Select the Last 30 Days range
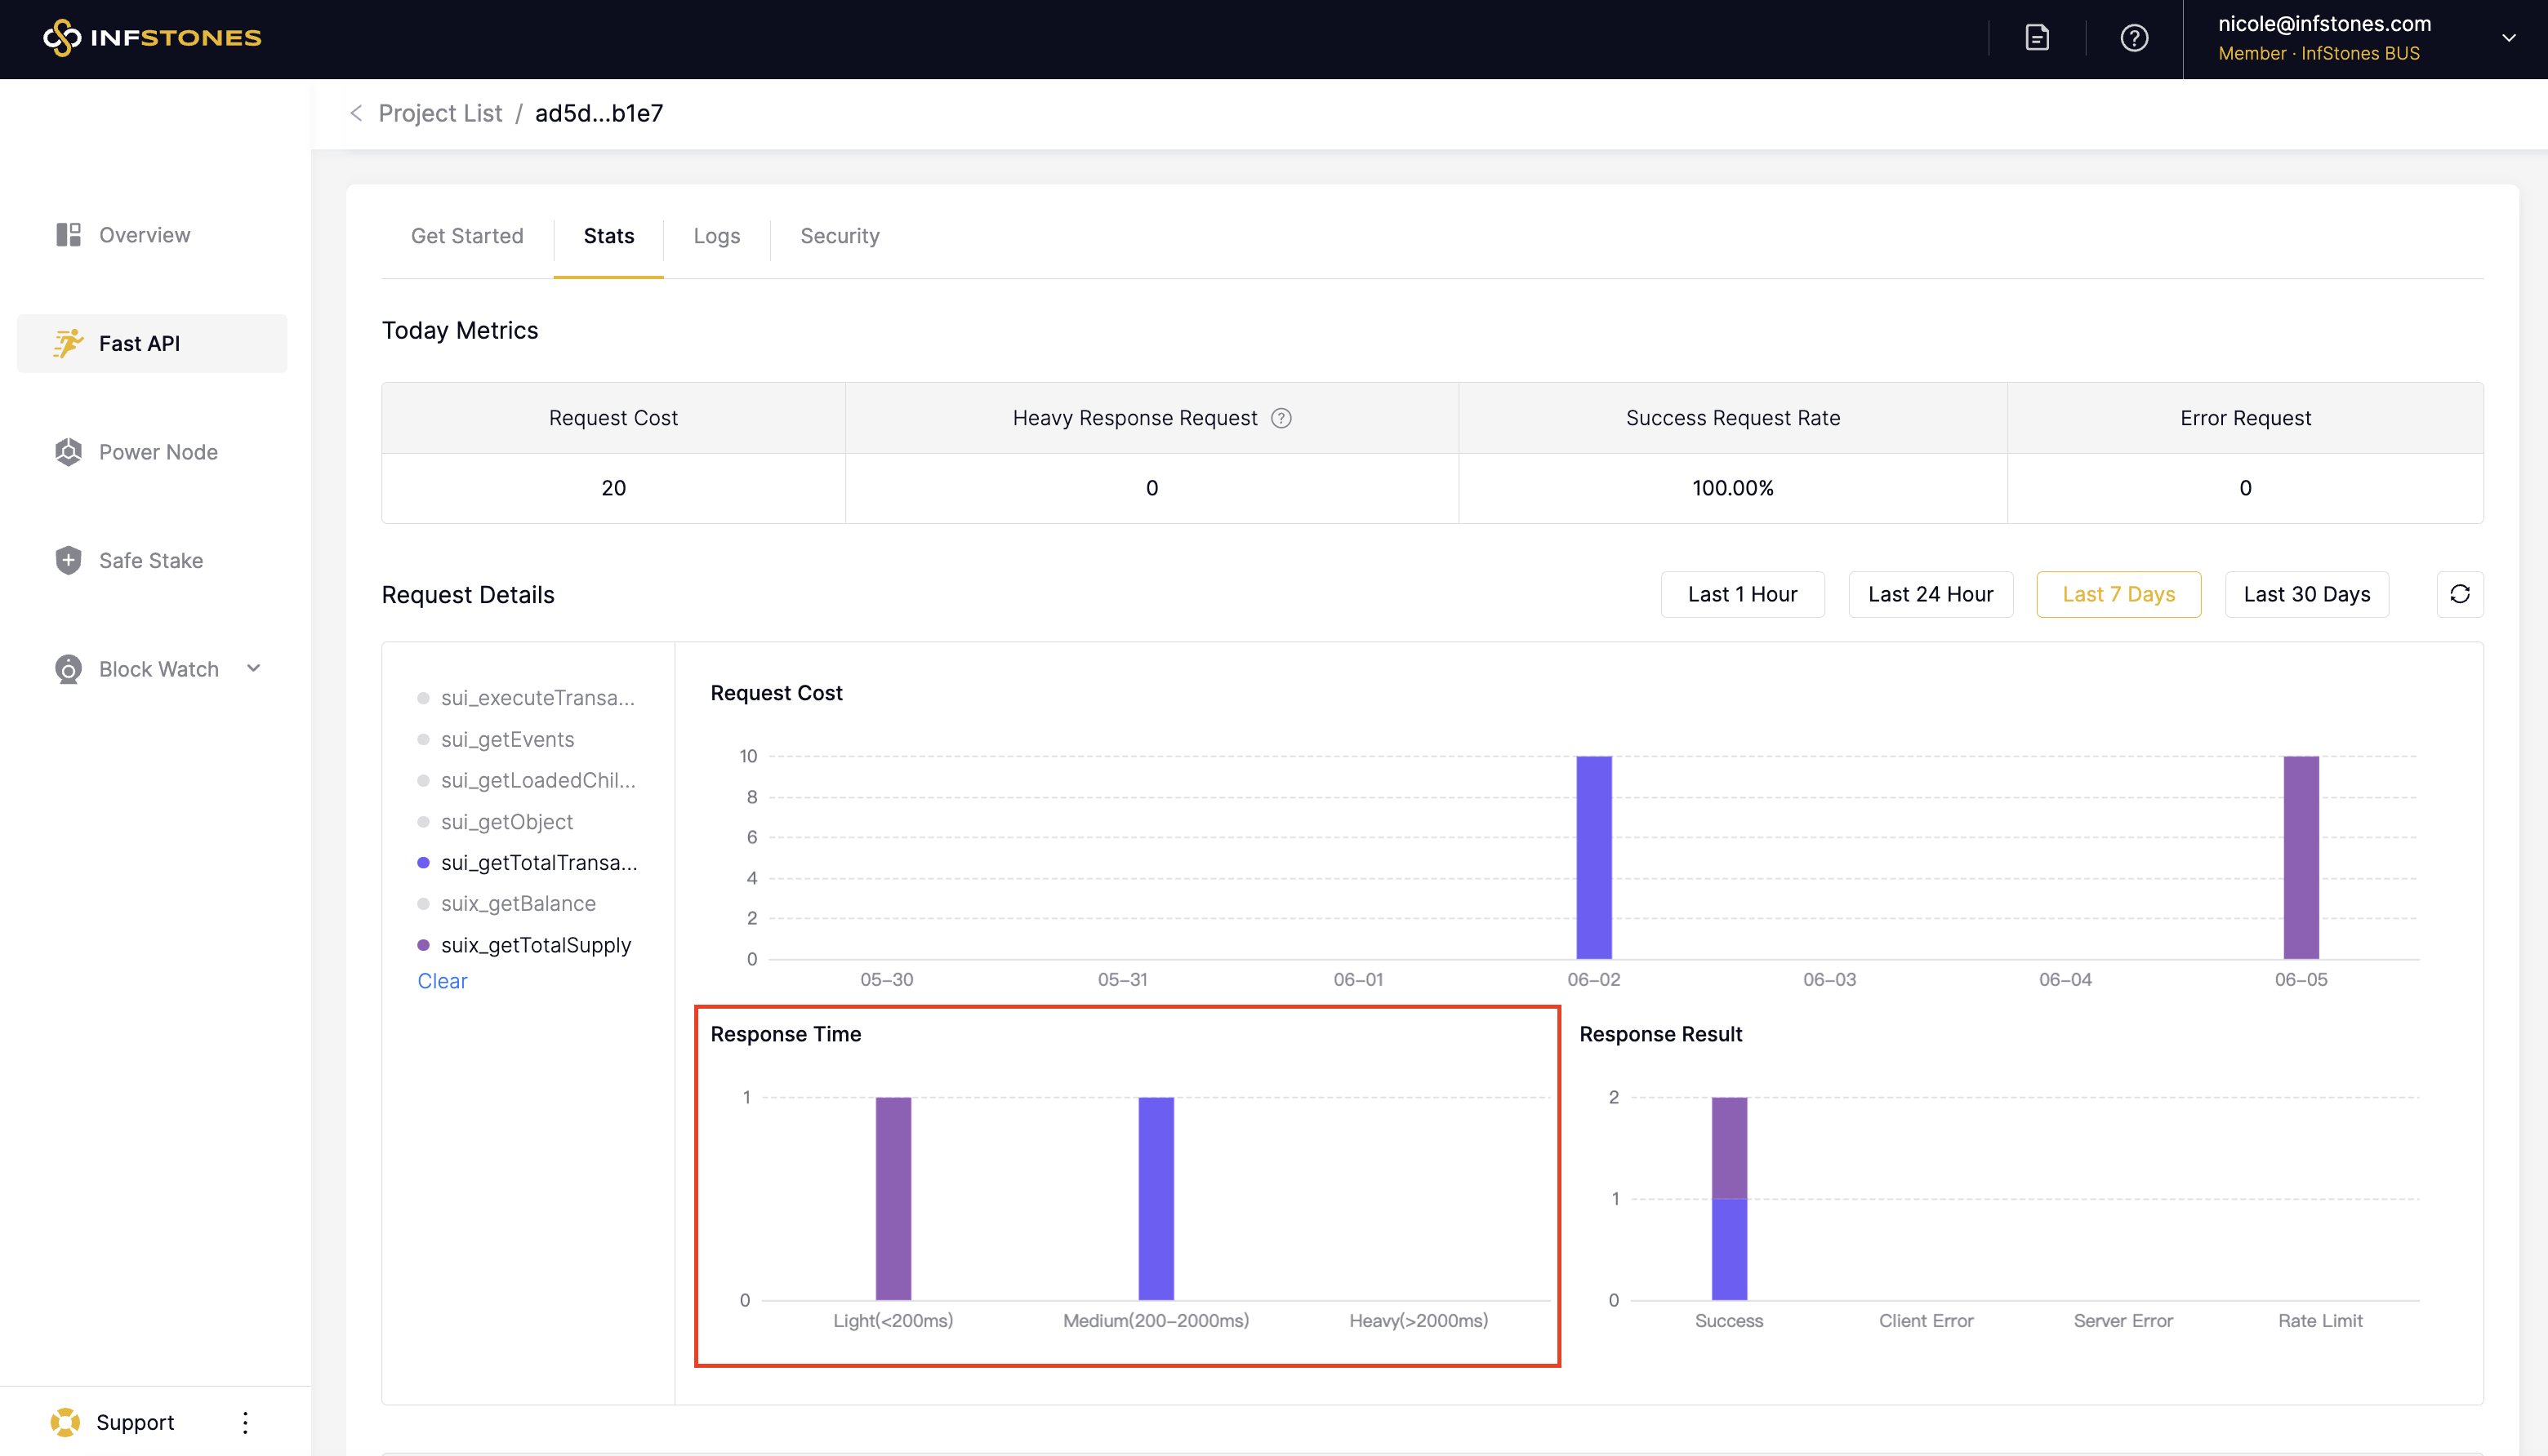This screenshot has width=2548, height=1456. coord(2306,594)
